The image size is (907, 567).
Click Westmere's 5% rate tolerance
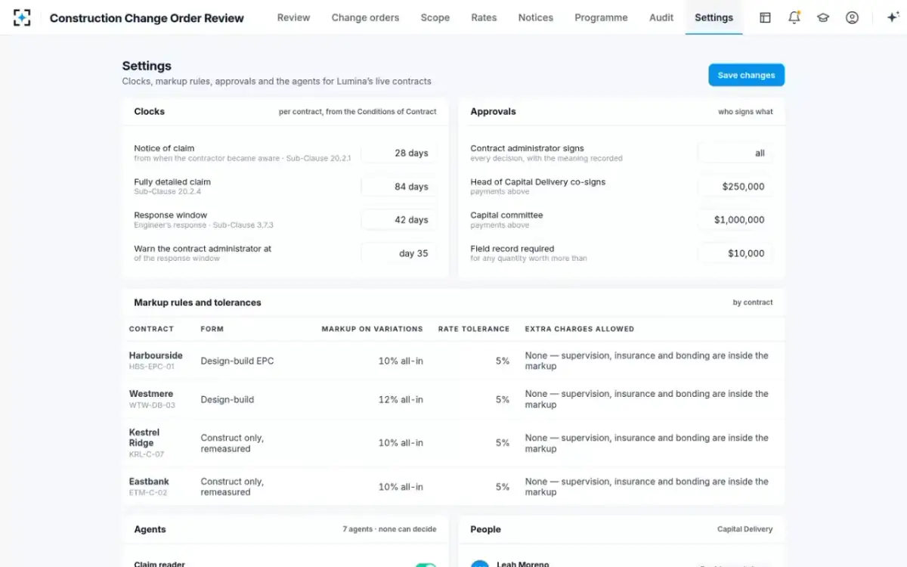(503, 399)
